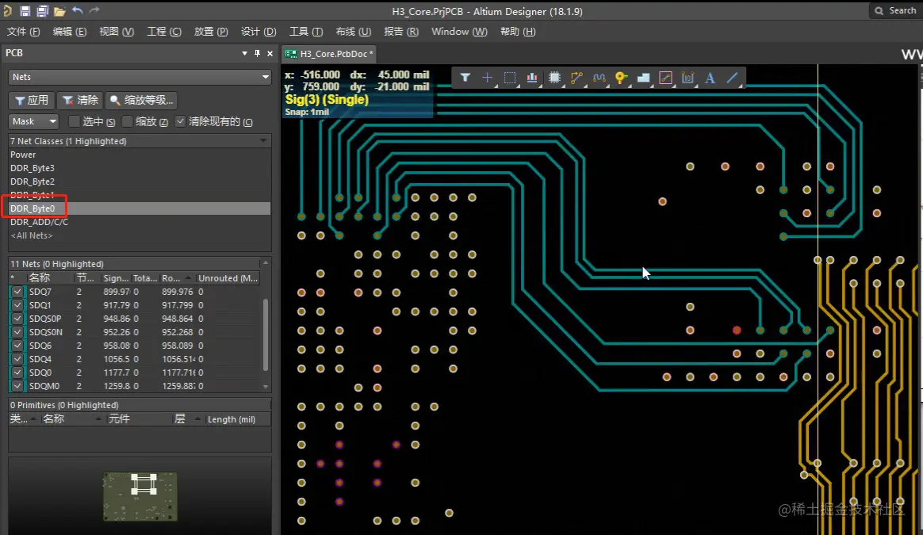Screen dimensions: 923x535
Task: Click the 应用 apply filter button
Action: point(31,100)
